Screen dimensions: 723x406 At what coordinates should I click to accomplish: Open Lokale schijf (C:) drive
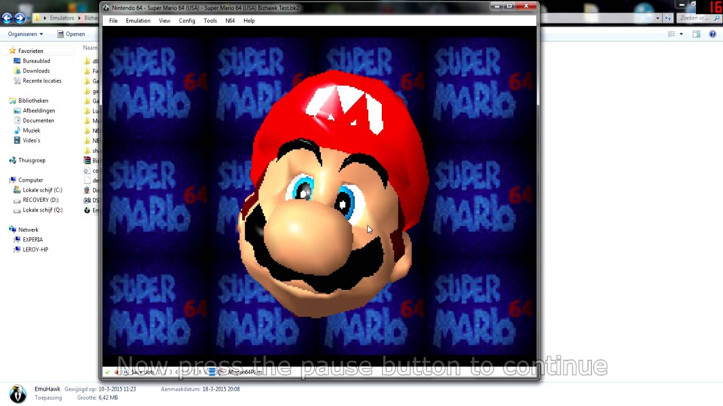tap(42, 190)
